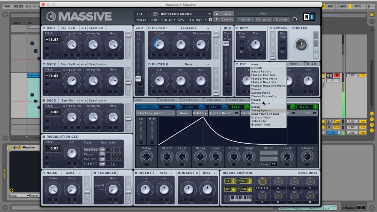Toggle Trg Zero Reset checkbox

coord(236,113)
